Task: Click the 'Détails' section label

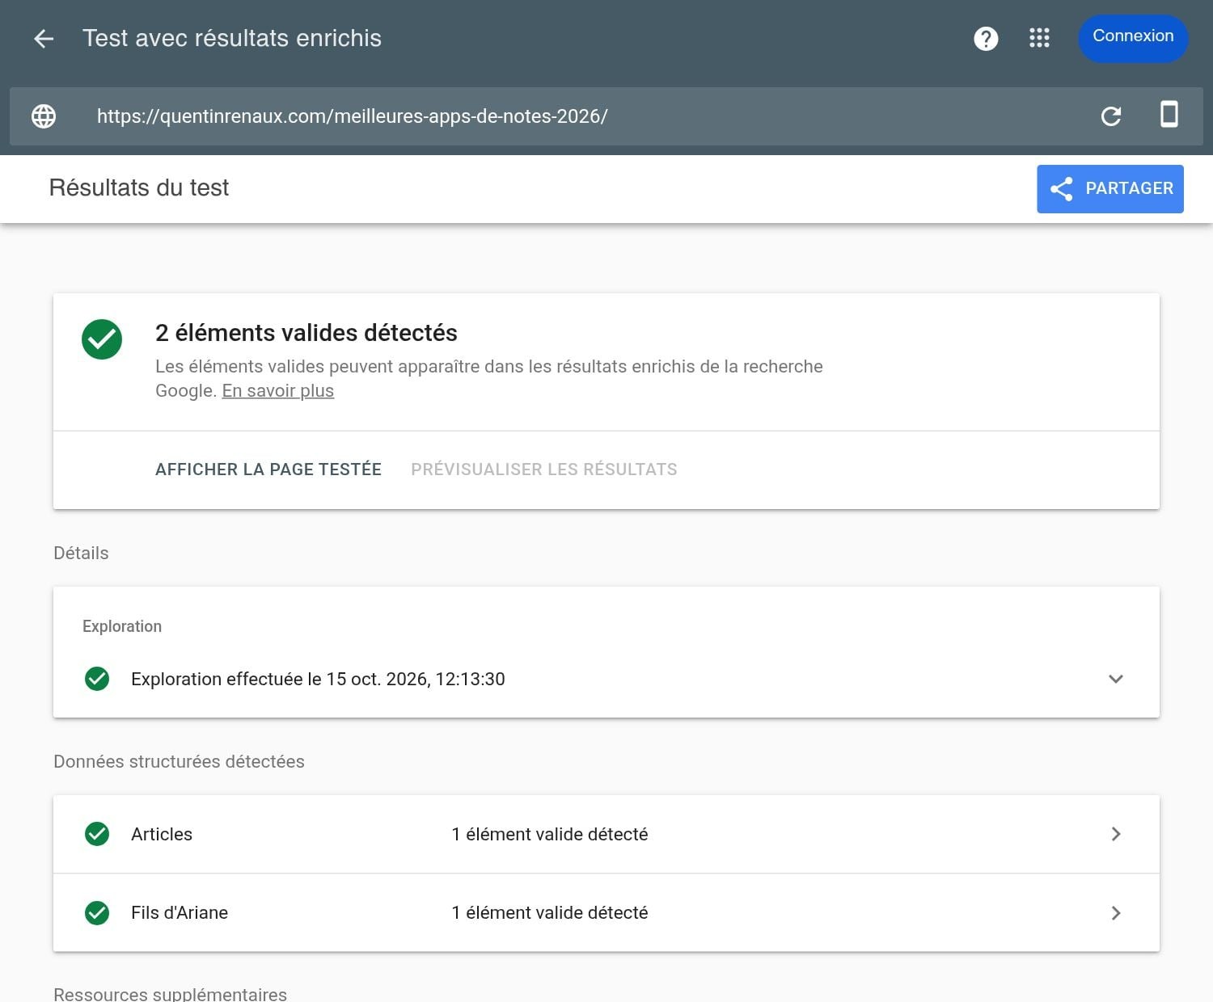Action: point(81,554)
